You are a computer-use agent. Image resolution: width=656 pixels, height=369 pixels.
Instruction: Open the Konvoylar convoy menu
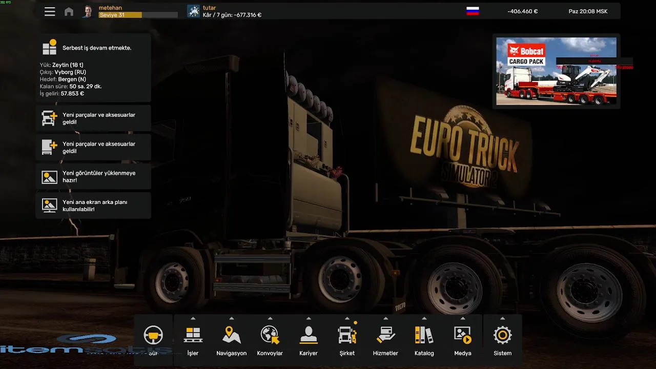click(x=270, y=340)
